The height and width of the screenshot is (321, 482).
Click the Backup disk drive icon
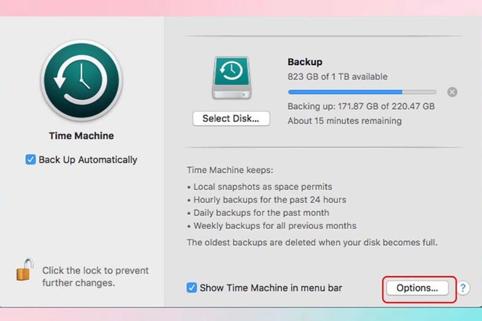231,78
